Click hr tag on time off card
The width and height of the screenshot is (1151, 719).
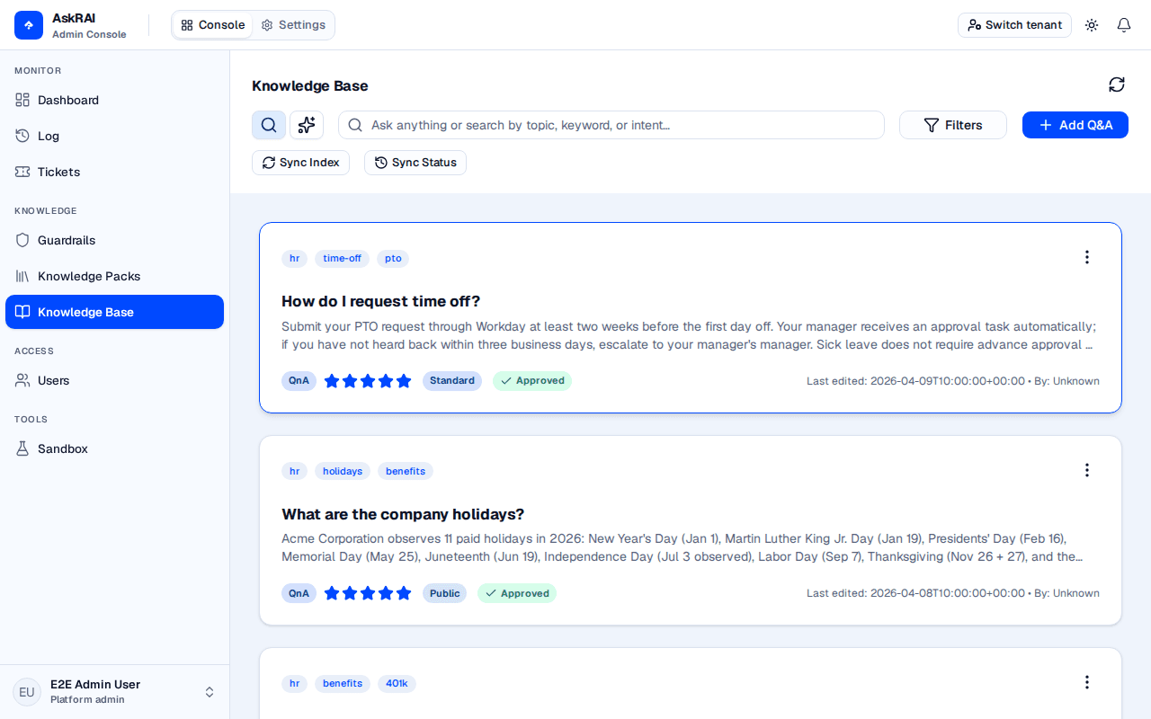(x=294, y=258)
